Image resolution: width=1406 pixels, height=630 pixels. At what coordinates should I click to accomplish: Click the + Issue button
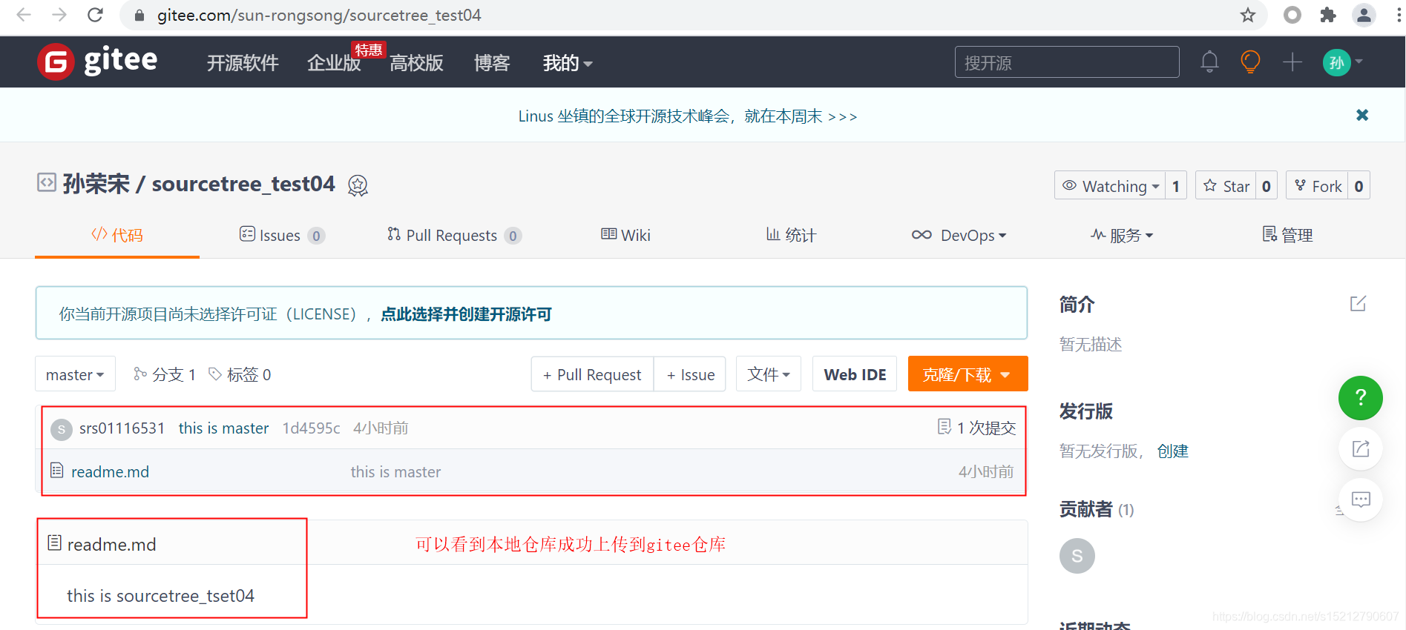pos(690,374)
